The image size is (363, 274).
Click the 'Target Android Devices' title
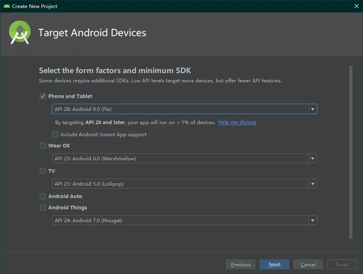pyautogui.click(x=92, y=33)
